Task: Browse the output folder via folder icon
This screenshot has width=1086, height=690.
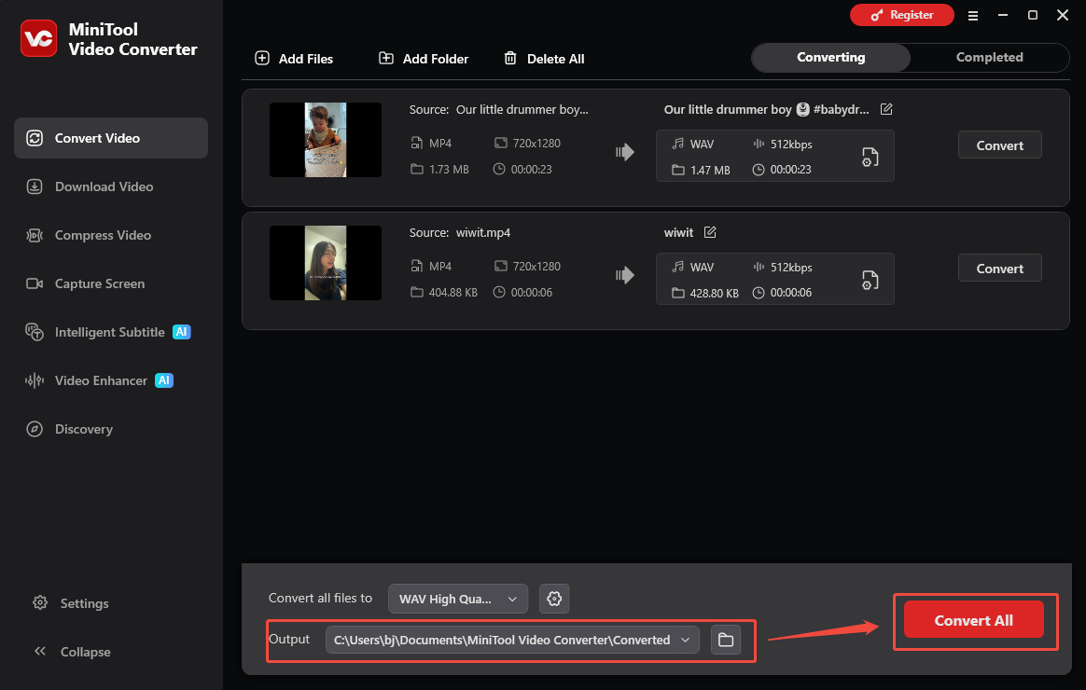Action: click(x=726, y=640)
